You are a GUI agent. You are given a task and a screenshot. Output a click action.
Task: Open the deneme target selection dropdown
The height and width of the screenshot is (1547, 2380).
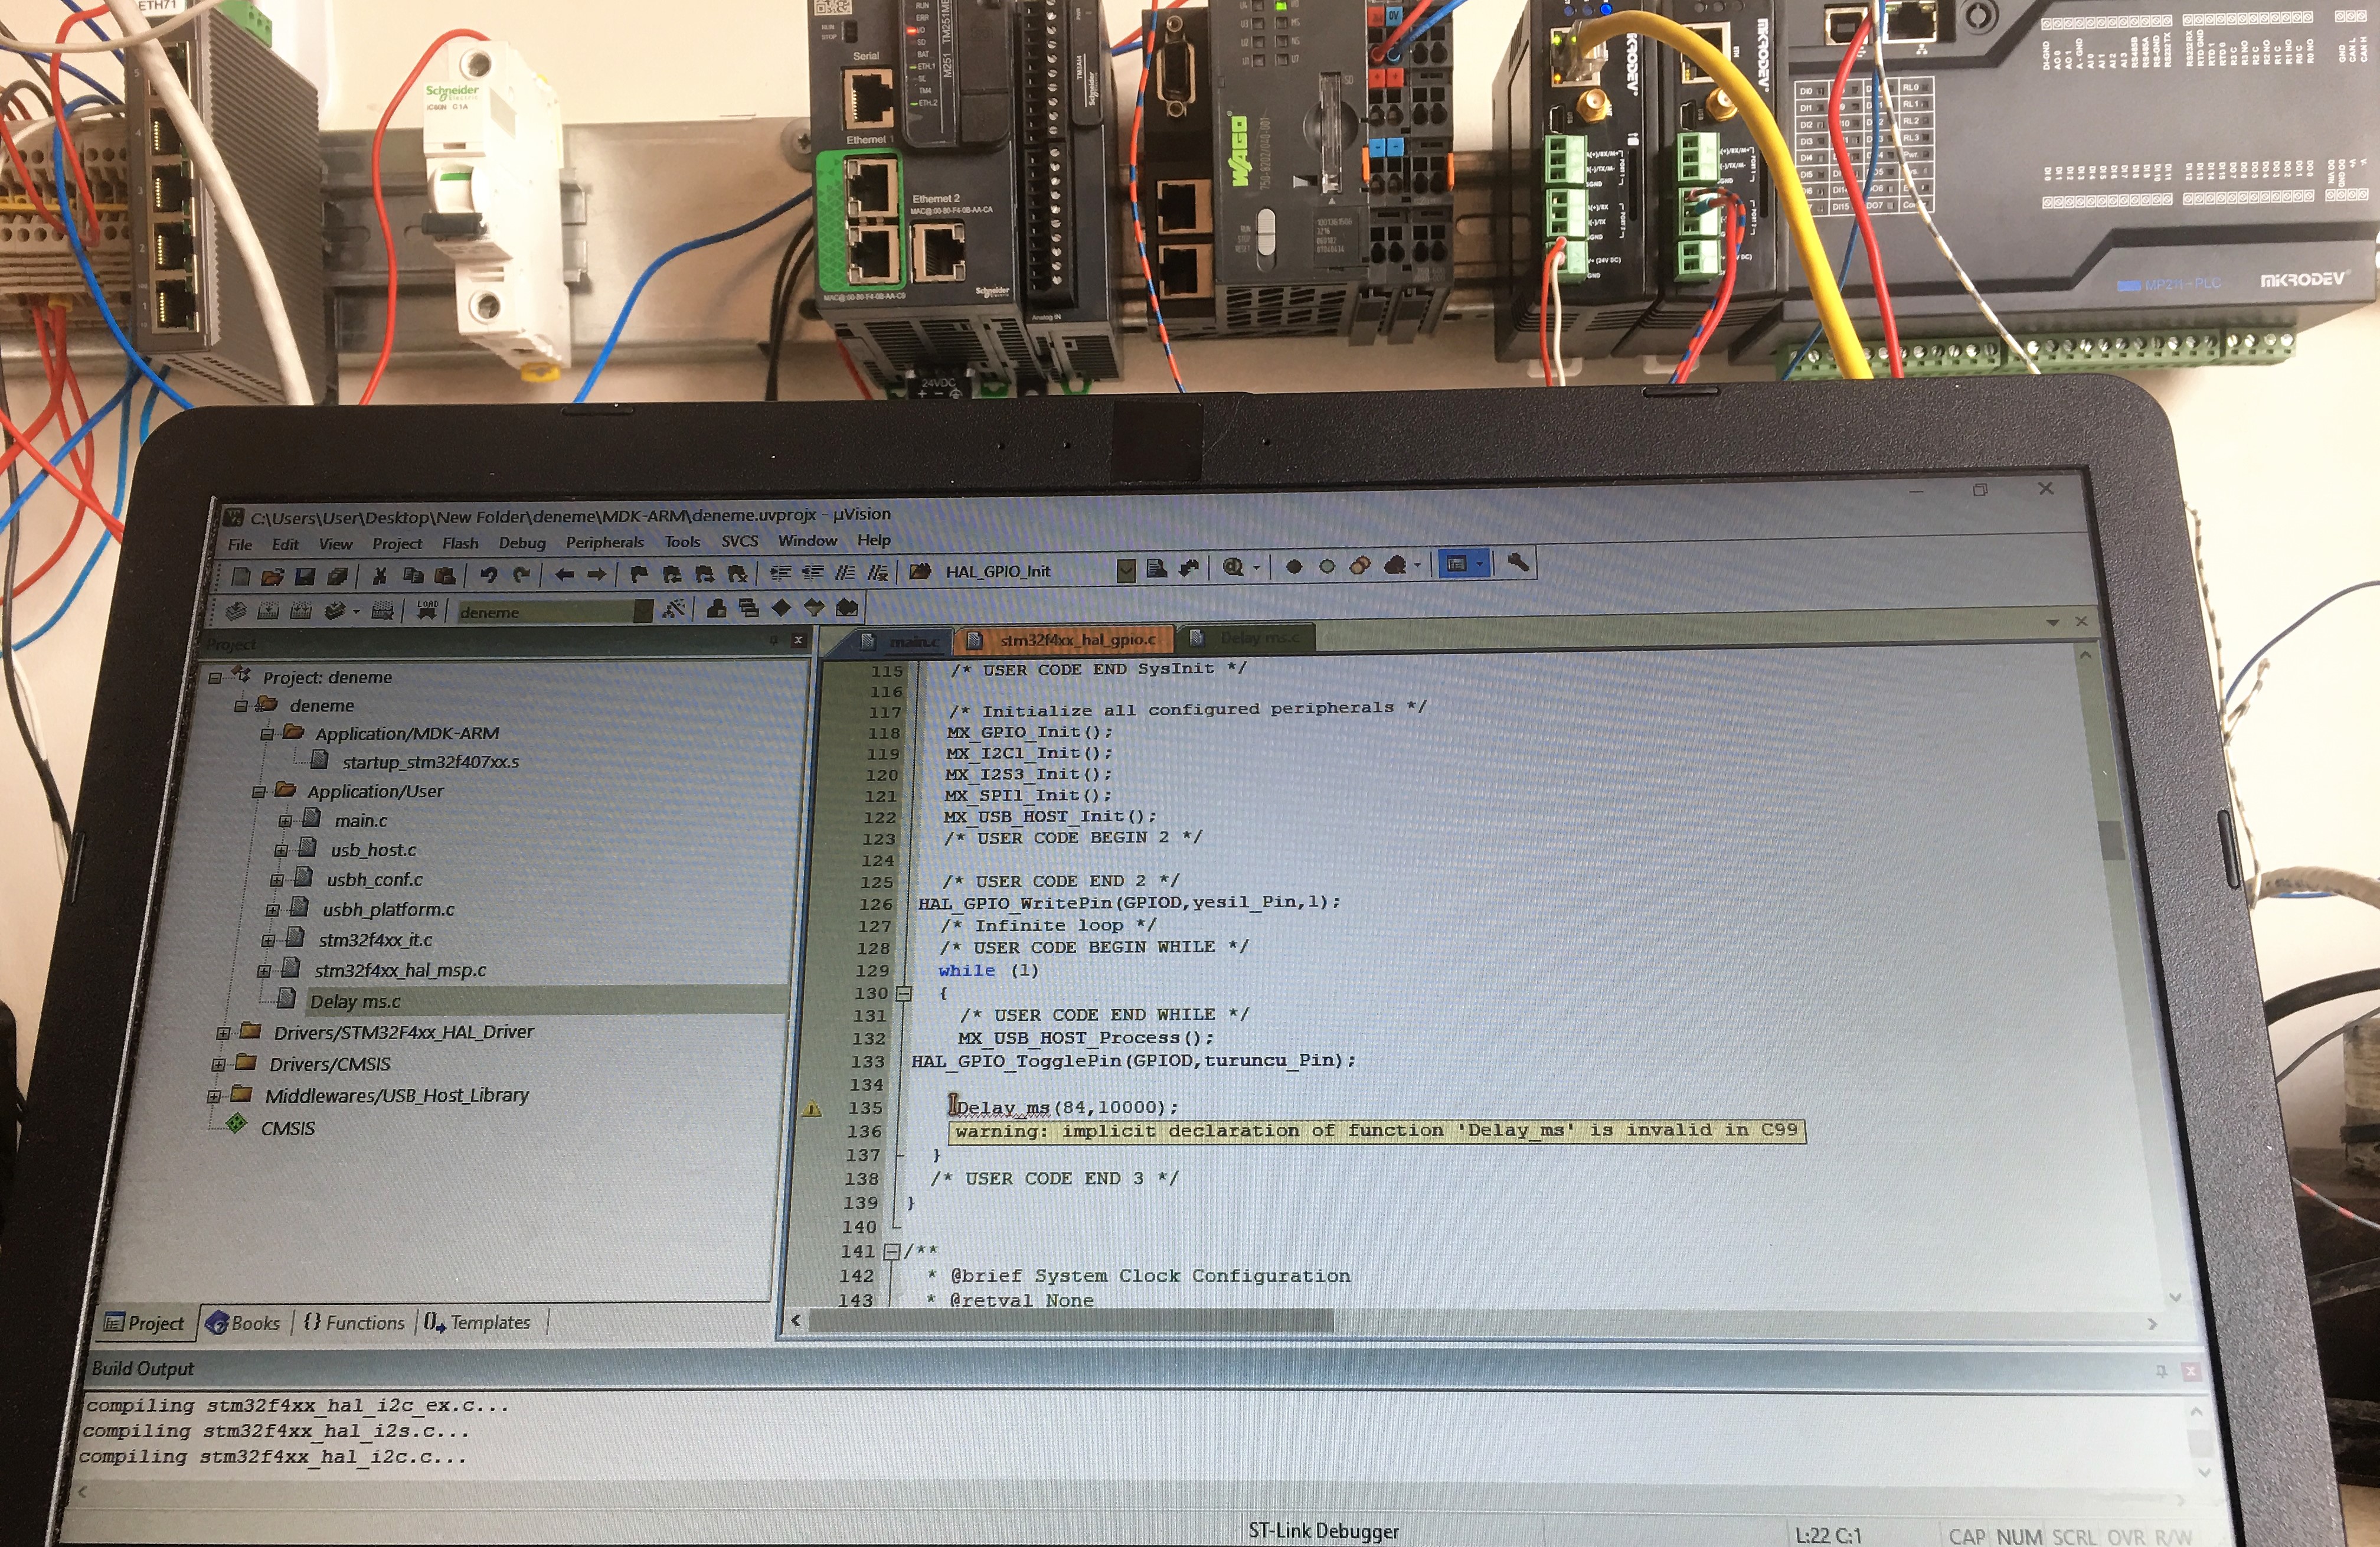[x=643, y=611]
